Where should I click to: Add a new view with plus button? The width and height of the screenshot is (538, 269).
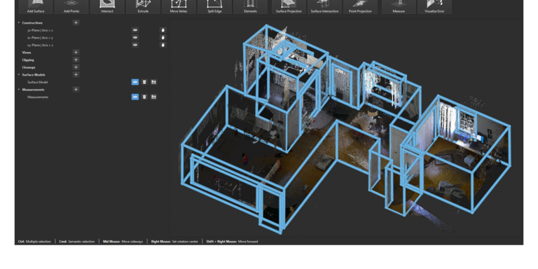point(76,52)
